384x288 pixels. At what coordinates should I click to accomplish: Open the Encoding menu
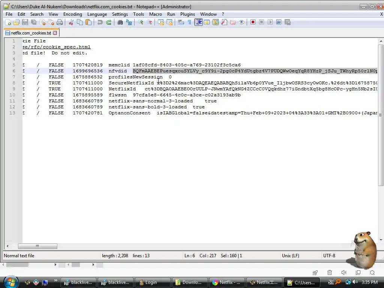pyautogui.click(x=72, y=14)
